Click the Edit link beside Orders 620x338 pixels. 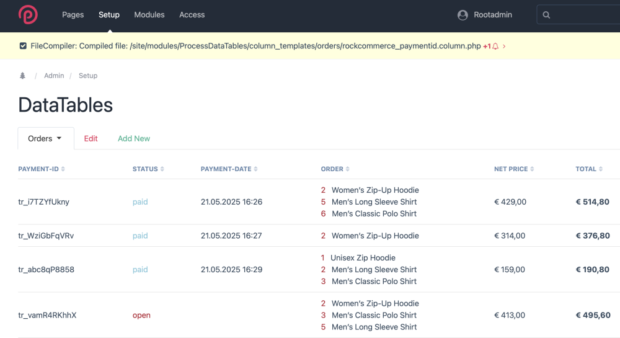pos(91,138)
